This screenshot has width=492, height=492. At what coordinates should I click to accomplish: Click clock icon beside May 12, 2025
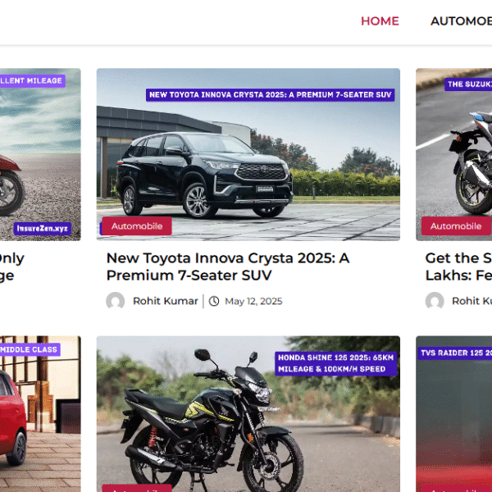coord(214,301)
